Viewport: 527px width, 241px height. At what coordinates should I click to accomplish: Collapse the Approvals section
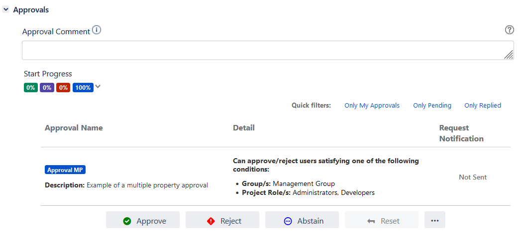pos(6,10)
